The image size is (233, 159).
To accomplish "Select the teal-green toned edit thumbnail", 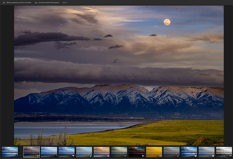I will coord(119,152).
